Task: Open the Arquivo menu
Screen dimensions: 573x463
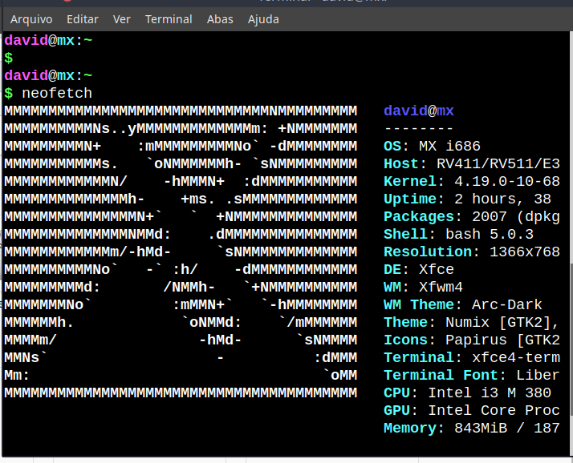Action: 31,19
